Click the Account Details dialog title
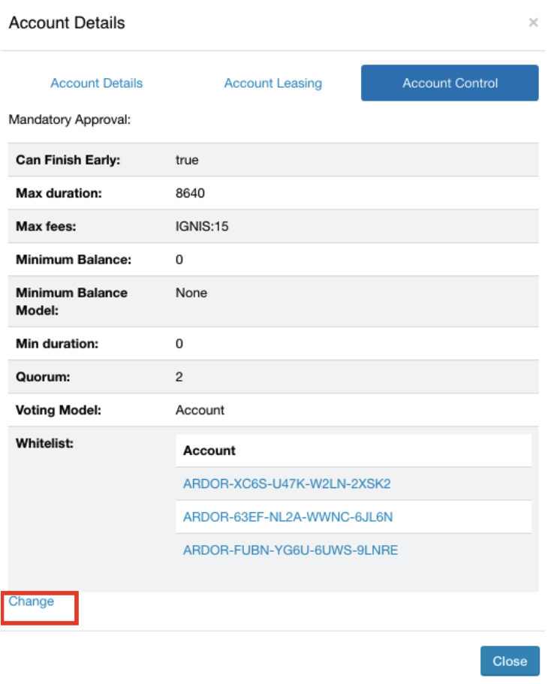 67,23
